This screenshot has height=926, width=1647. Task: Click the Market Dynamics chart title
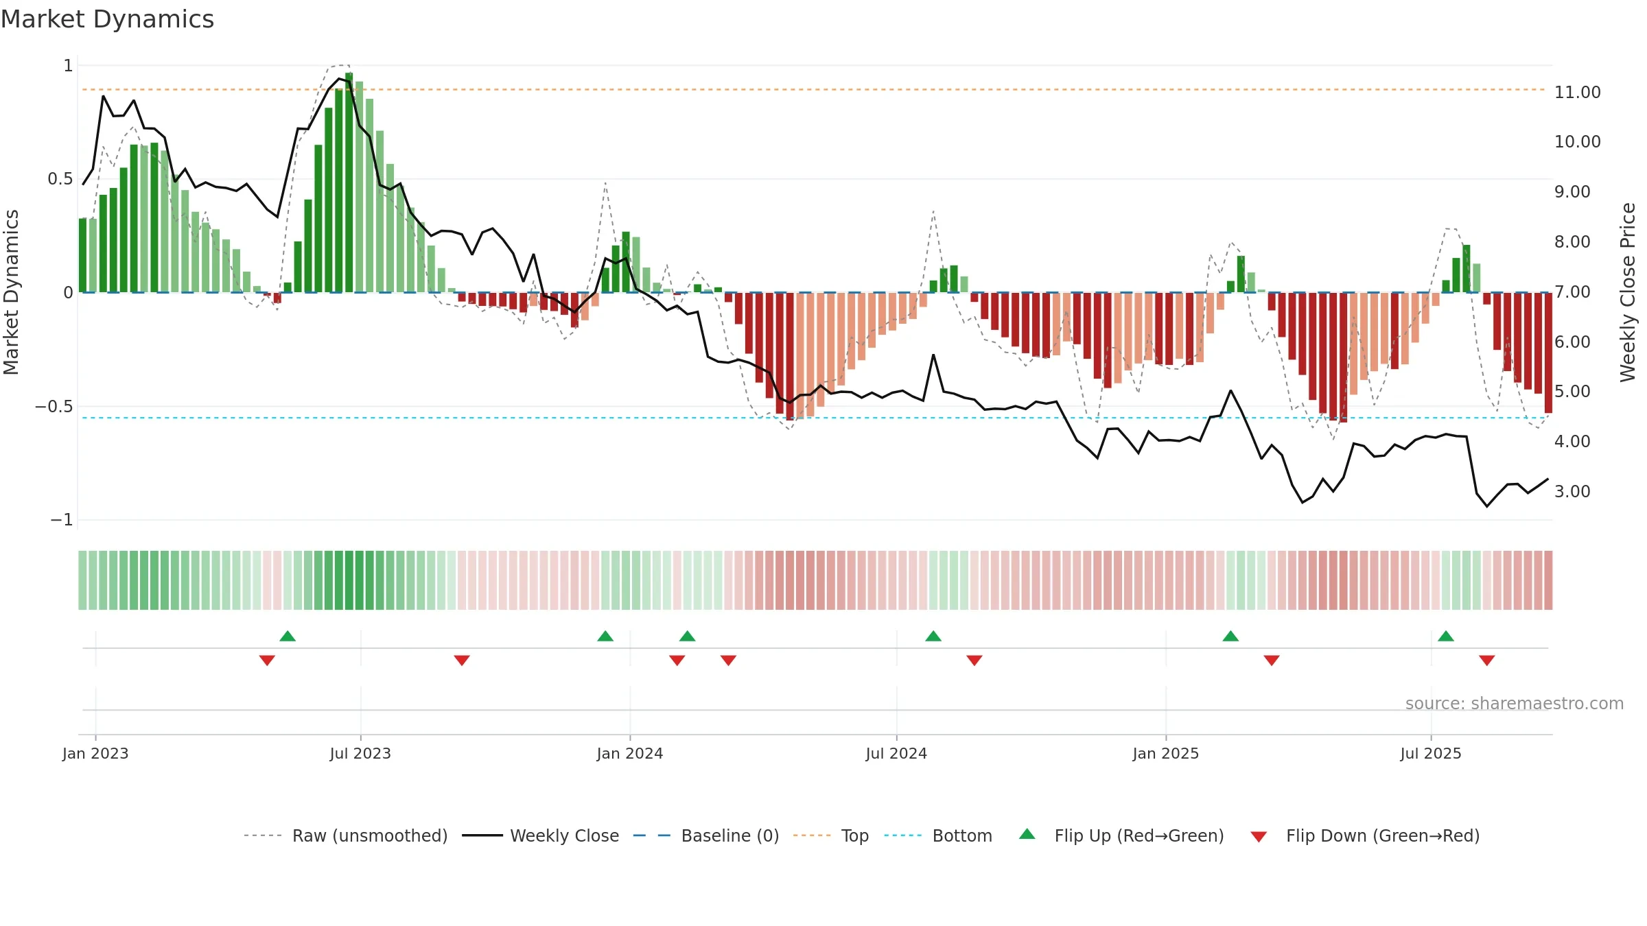107,19
